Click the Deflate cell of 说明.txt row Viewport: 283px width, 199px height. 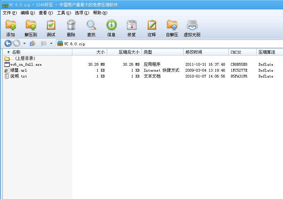pos(266,76)
